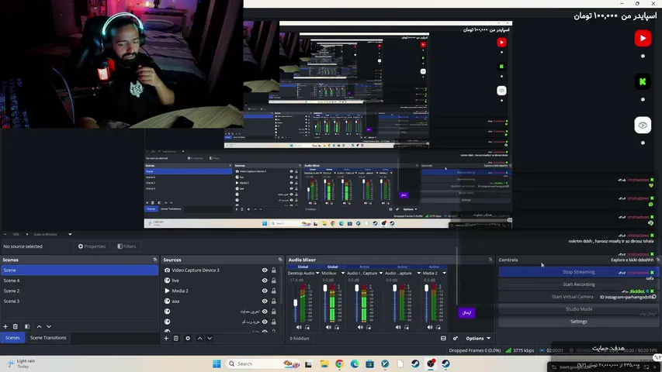Image resolution: width=662 pixels, height=372 pixels.
Task: Adjust the Desktop Audio volume fader
Action: coord(296,302)
